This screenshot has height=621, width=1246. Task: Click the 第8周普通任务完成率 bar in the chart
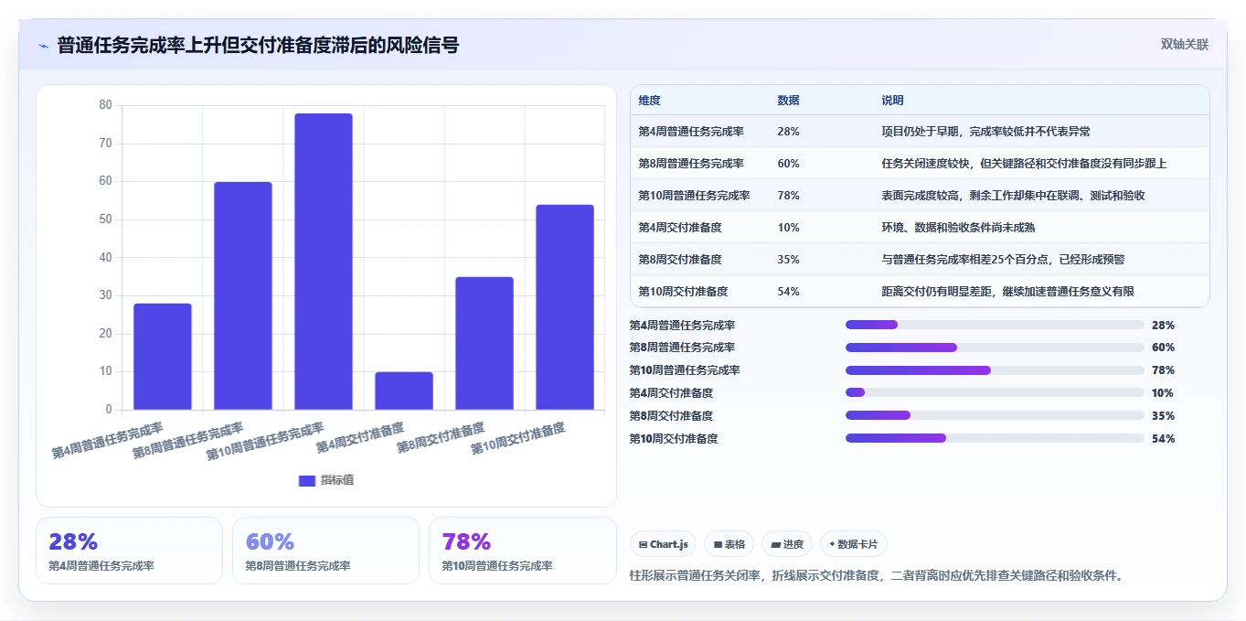point(243,295)
